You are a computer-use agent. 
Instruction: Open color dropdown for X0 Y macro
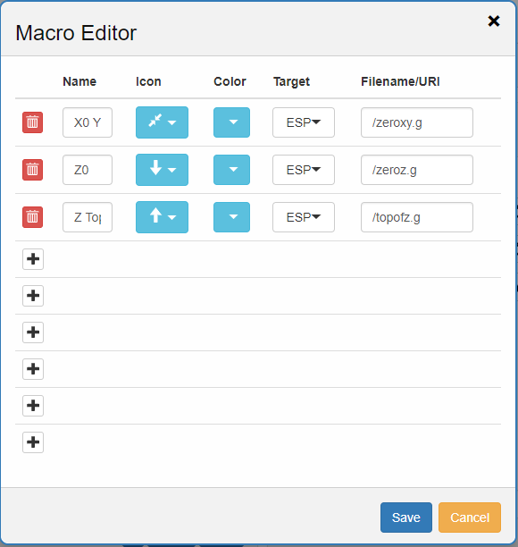pyautogui.click(x=232, y=122)
